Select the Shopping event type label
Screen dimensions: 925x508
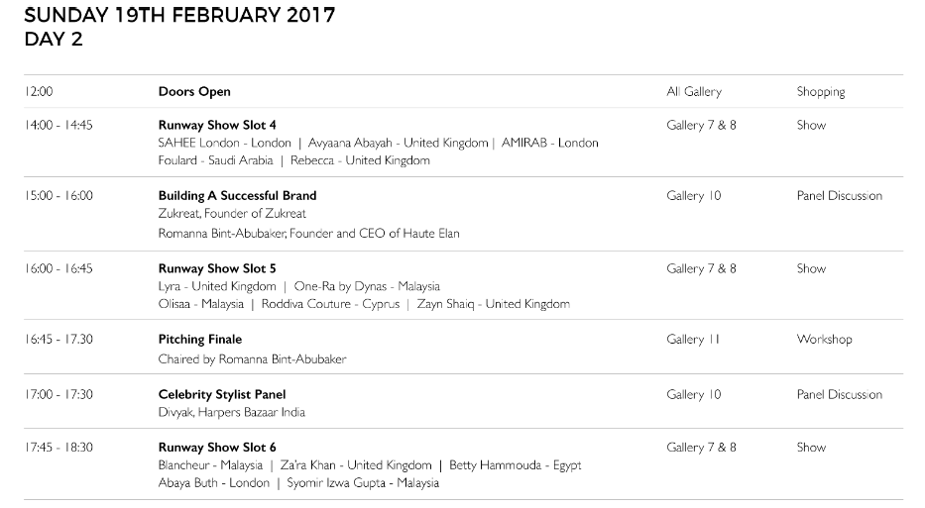click(x=821, y=92)
